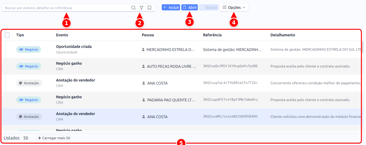Click 'Cliente solicitou uma demonstração' detail text

(315, 116)
